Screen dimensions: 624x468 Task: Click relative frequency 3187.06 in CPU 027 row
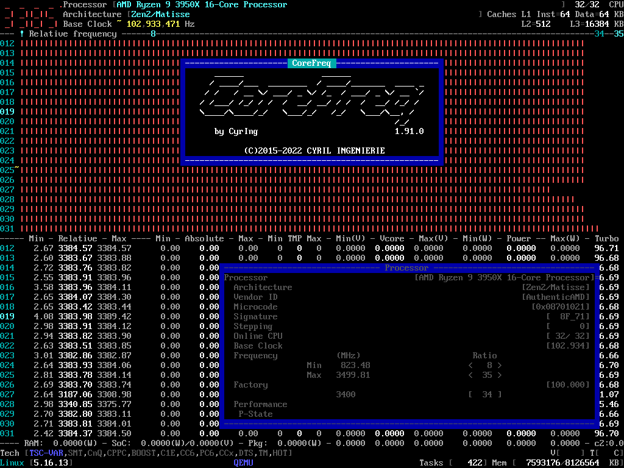75,395
